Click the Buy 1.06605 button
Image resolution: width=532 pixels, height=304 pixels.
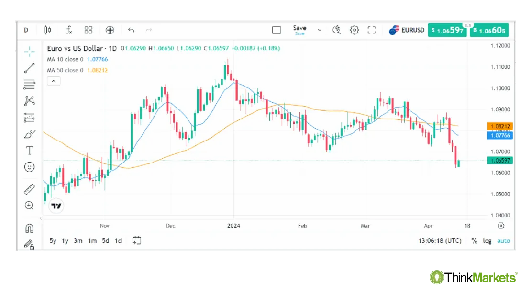[489, 30]
